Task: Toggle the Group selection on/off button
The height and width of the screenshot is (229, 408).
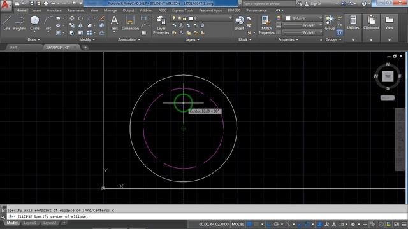Action: [x=339, y=32]
